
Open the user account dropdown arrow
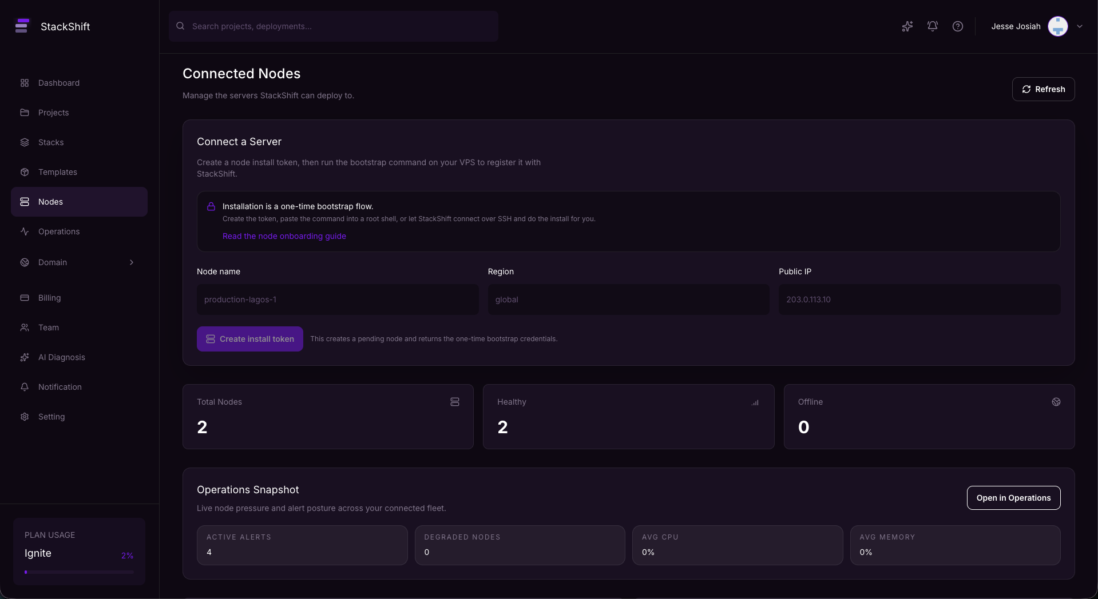[x=1079, y=26]
